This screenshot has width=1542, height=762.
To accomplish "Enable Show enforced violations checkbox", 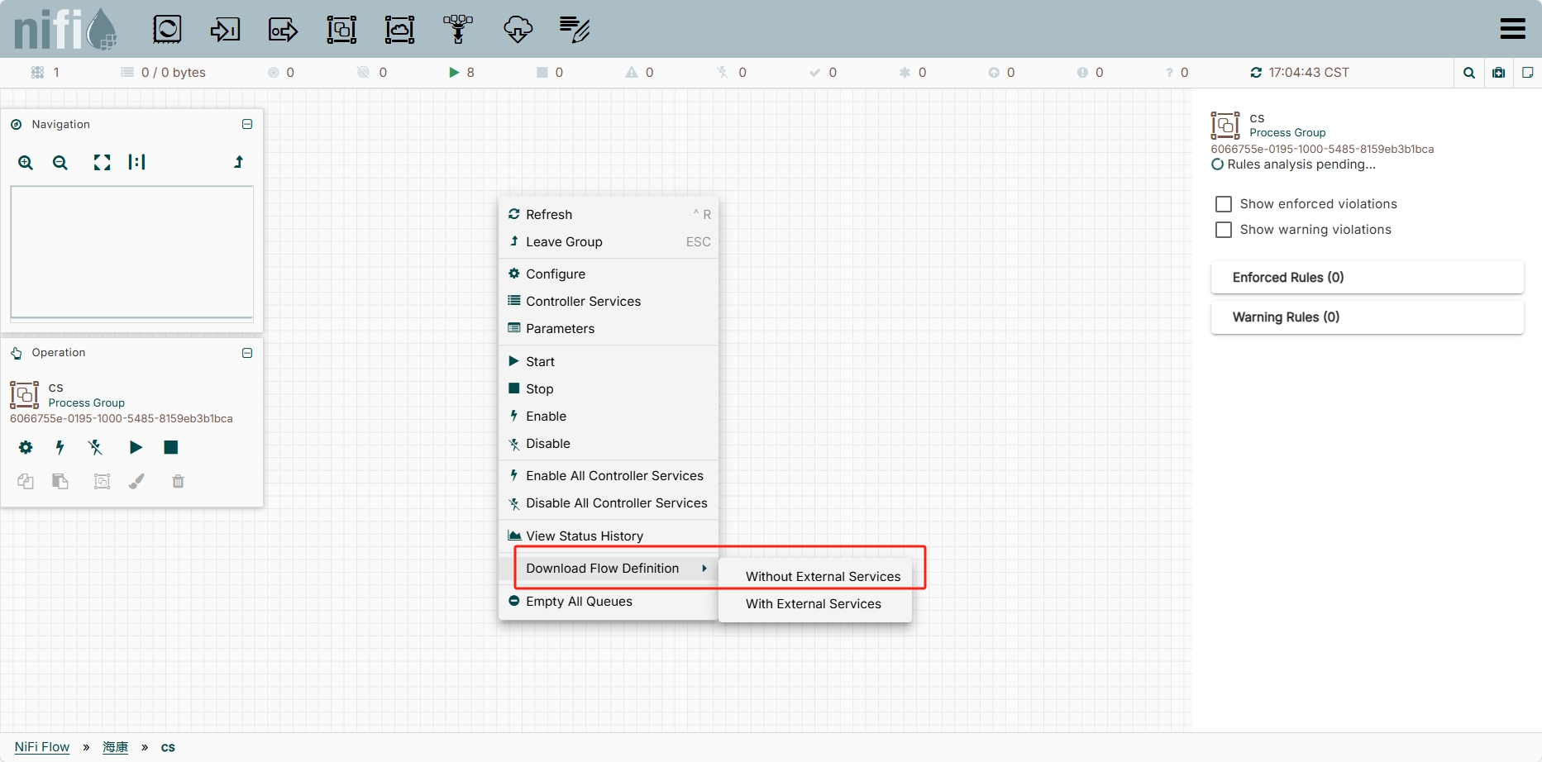I will (x=1224, y=204).
